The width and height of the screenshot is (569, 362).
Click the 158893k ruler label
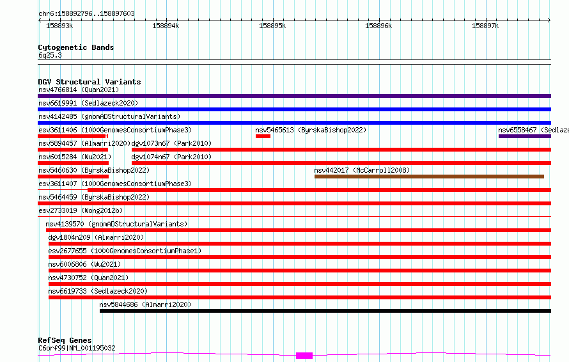click(x=59, y=26)
